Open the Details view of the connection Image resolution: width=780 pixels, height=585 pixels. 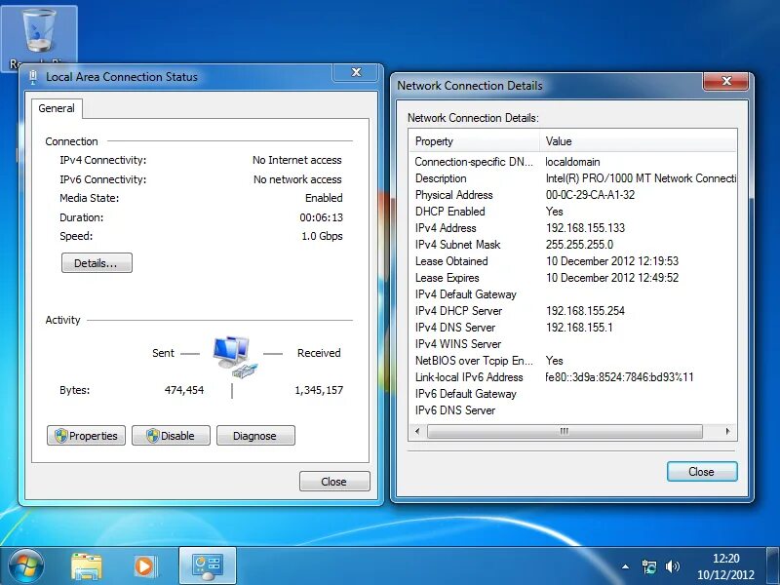(x=96, y=262)
